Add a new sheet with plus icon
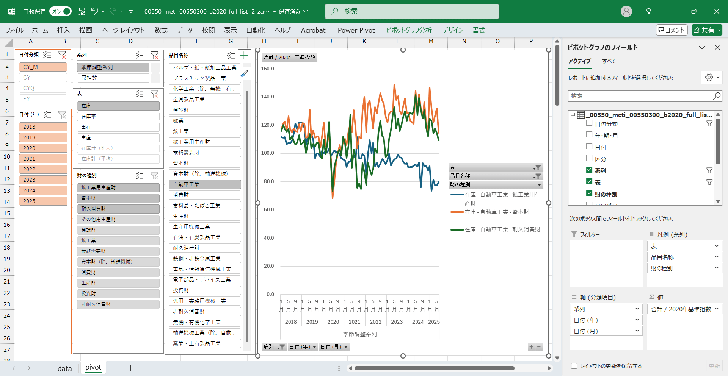 click(130, 368)
